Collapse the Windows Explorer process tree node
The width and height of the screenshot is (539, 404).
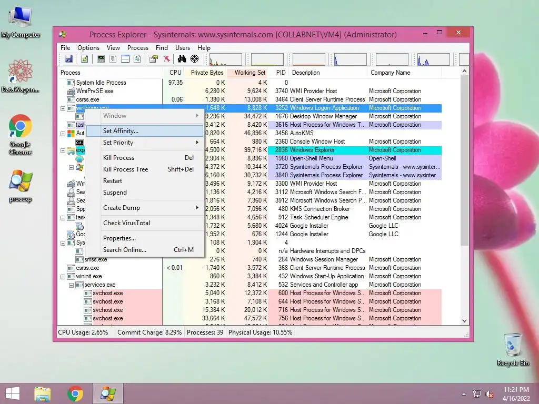(63, 150)
